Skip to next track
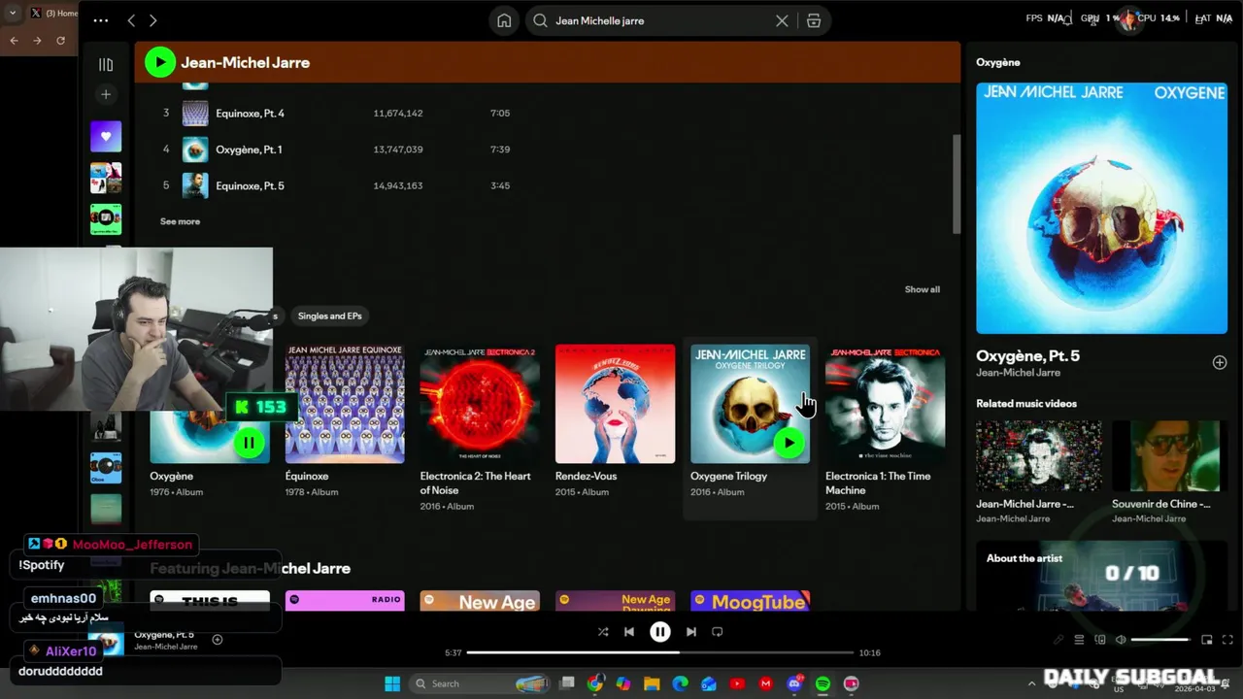This screenshot has height=699, width=1243. click(691, 632)
